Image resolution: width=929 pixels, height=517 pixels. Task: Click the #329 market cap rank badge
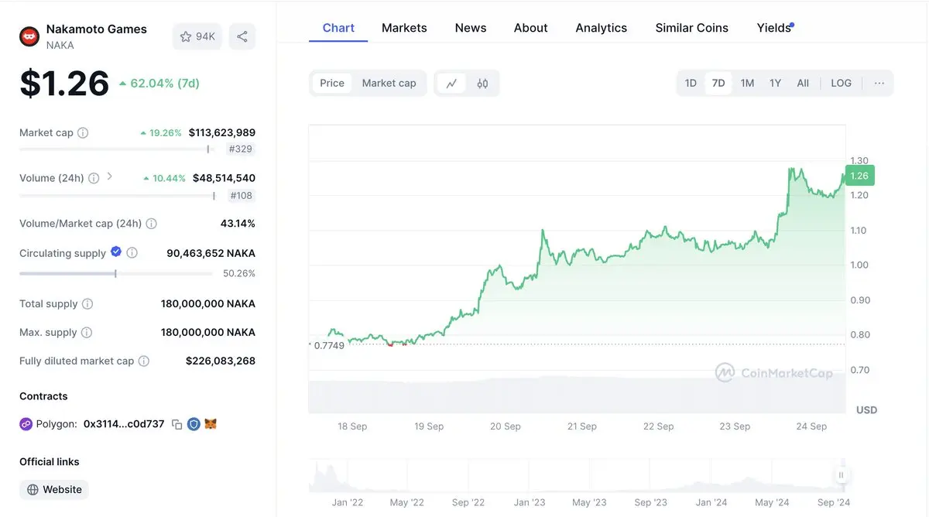point(241,149)
